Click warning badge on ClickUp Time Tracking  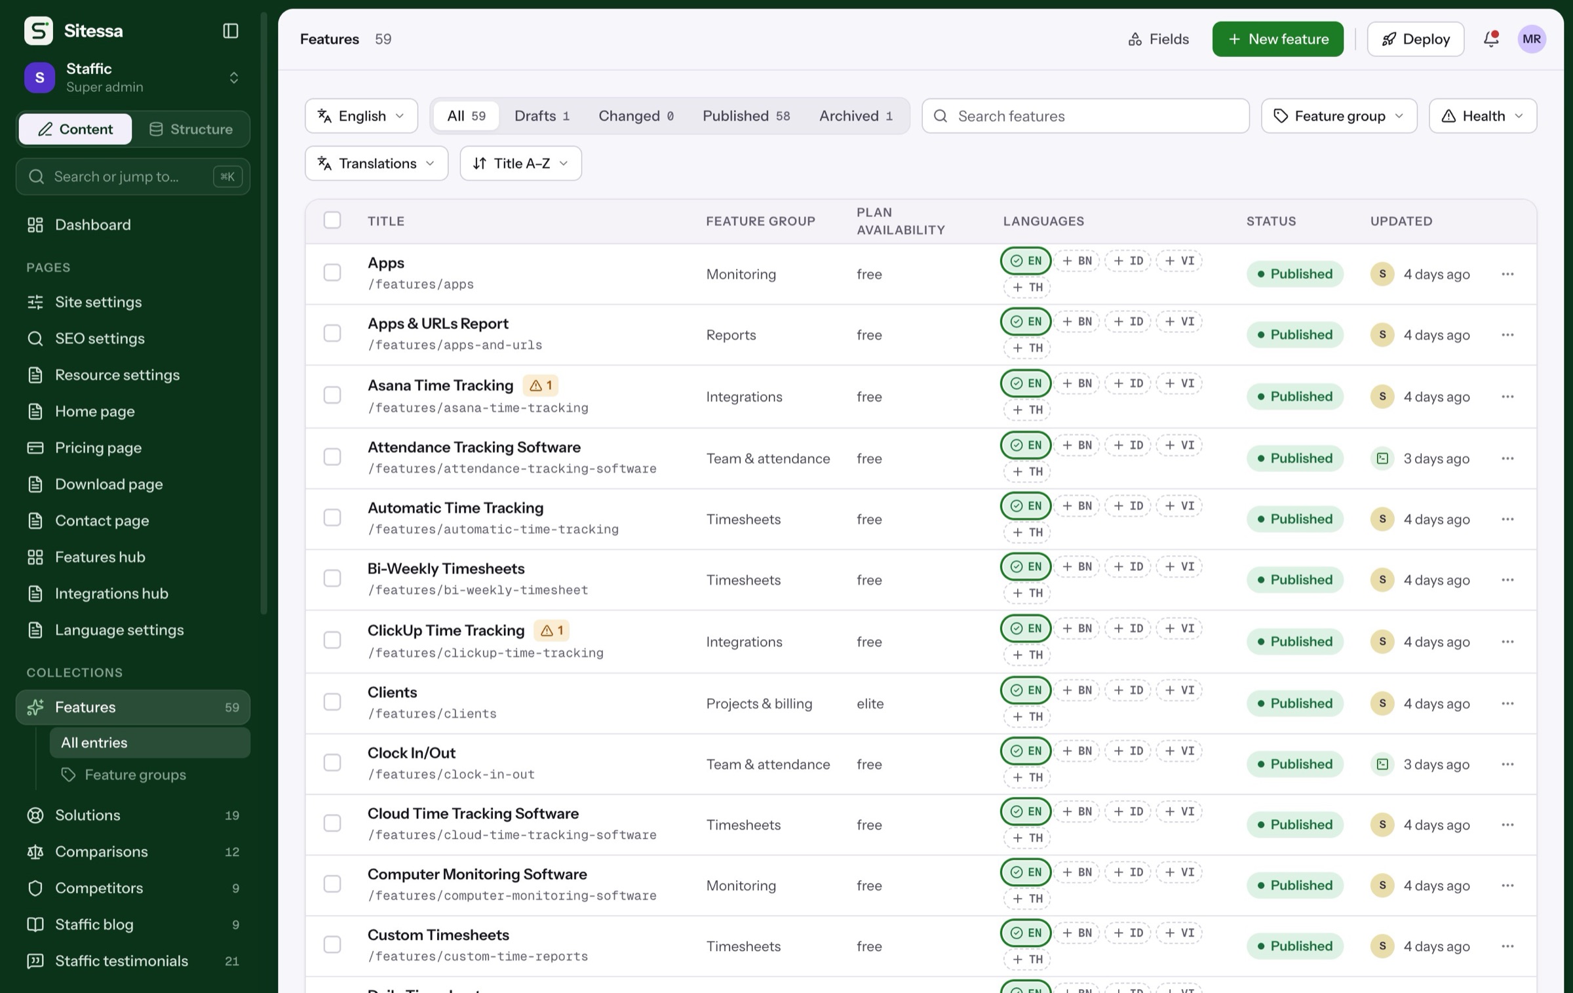click(x=552, y=631)
